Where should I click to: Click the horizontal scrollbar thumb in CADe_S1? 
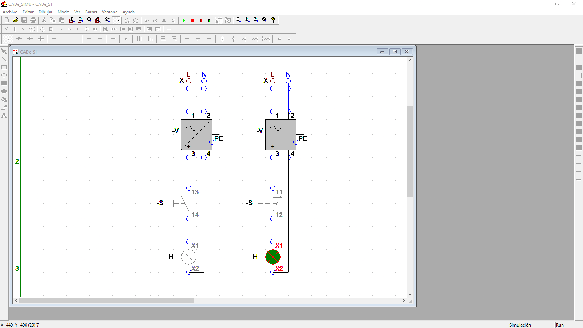tap(106, 301)
